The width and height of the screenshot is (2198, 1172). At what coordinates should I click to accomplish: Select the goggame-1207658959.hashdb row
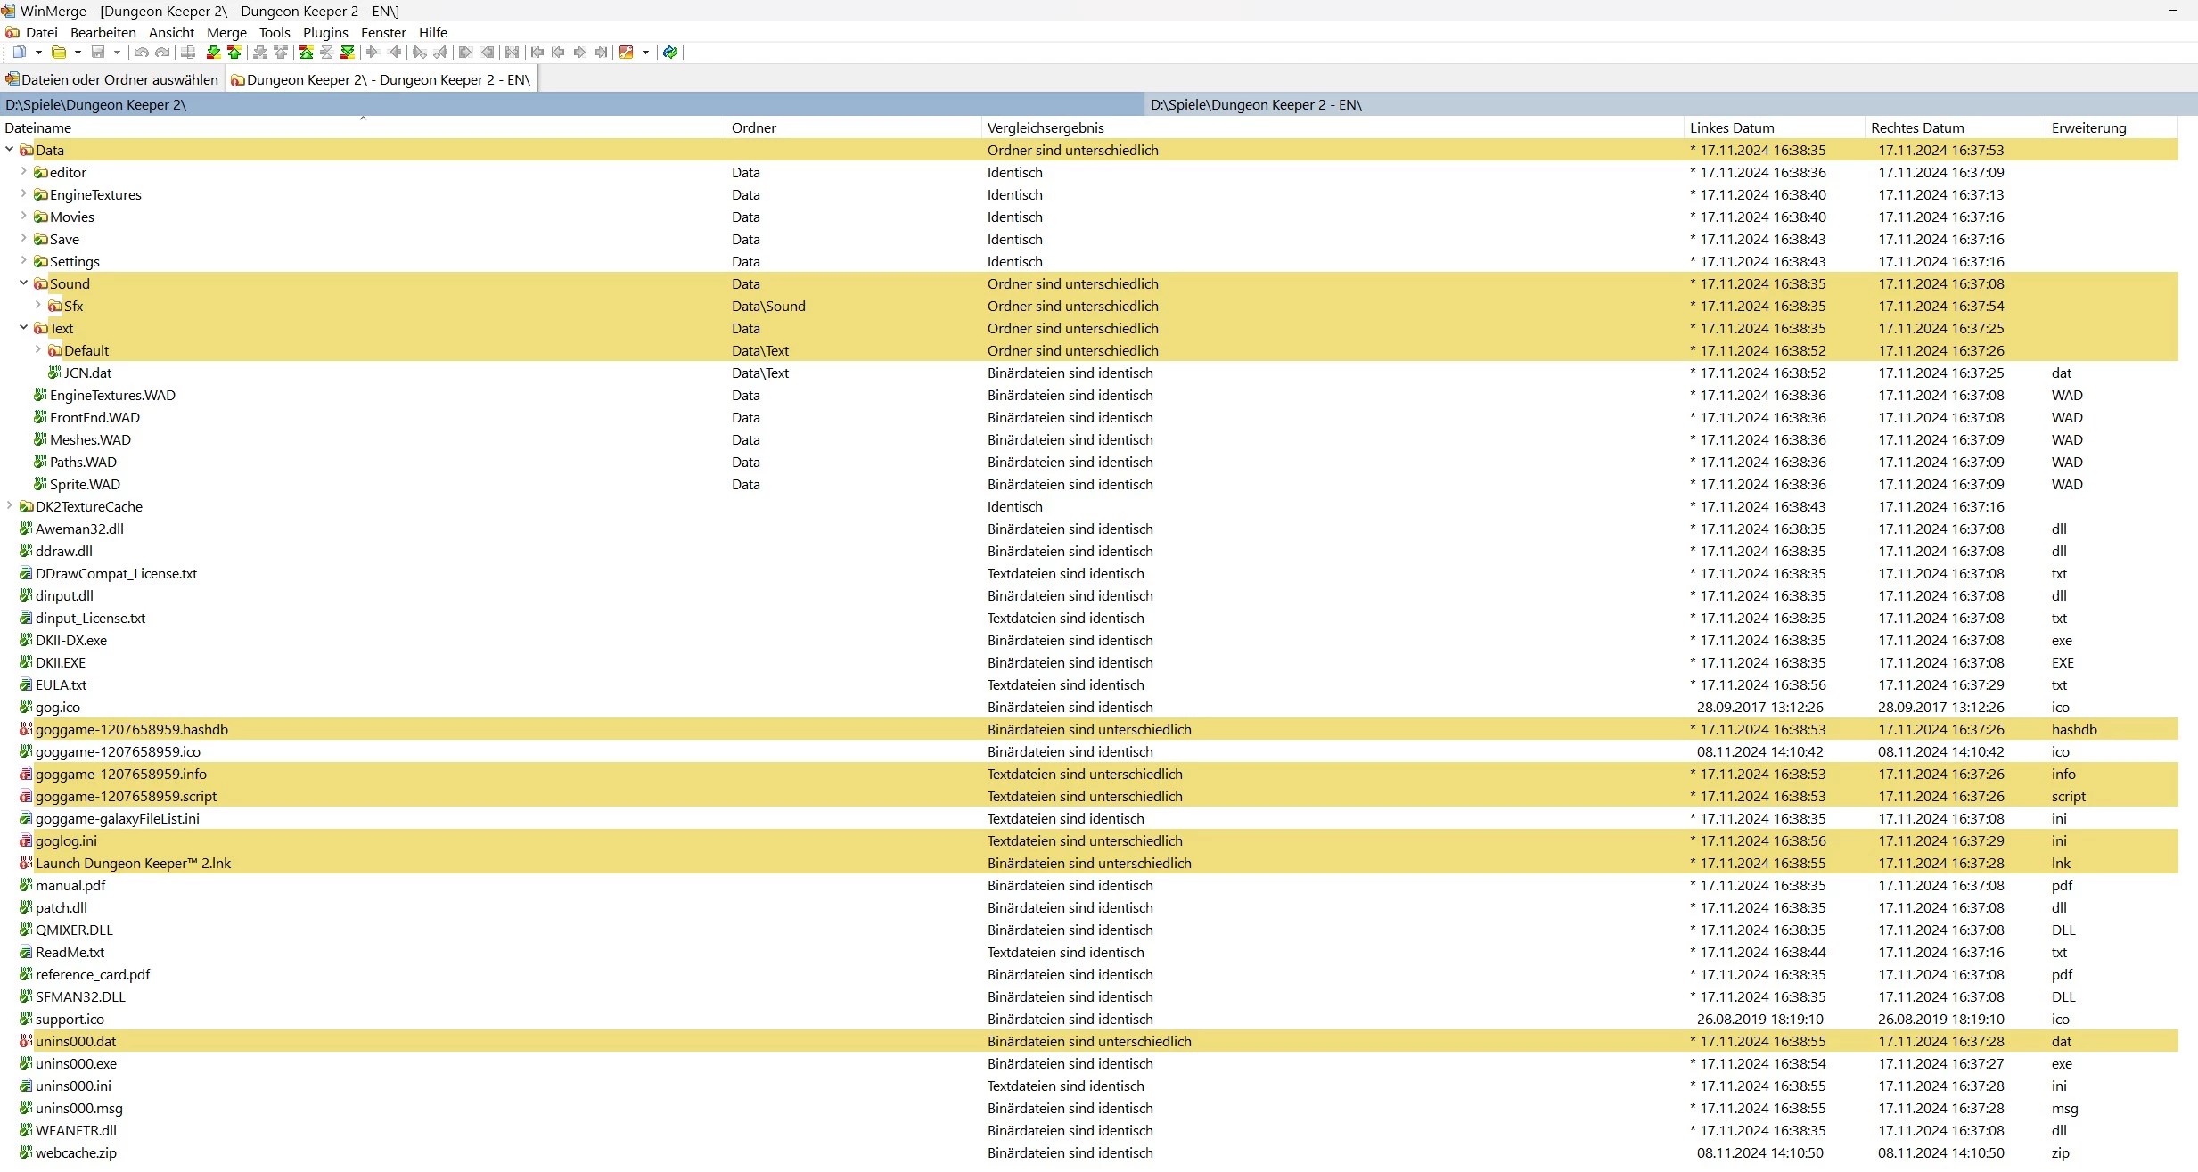click(1089, 729)
